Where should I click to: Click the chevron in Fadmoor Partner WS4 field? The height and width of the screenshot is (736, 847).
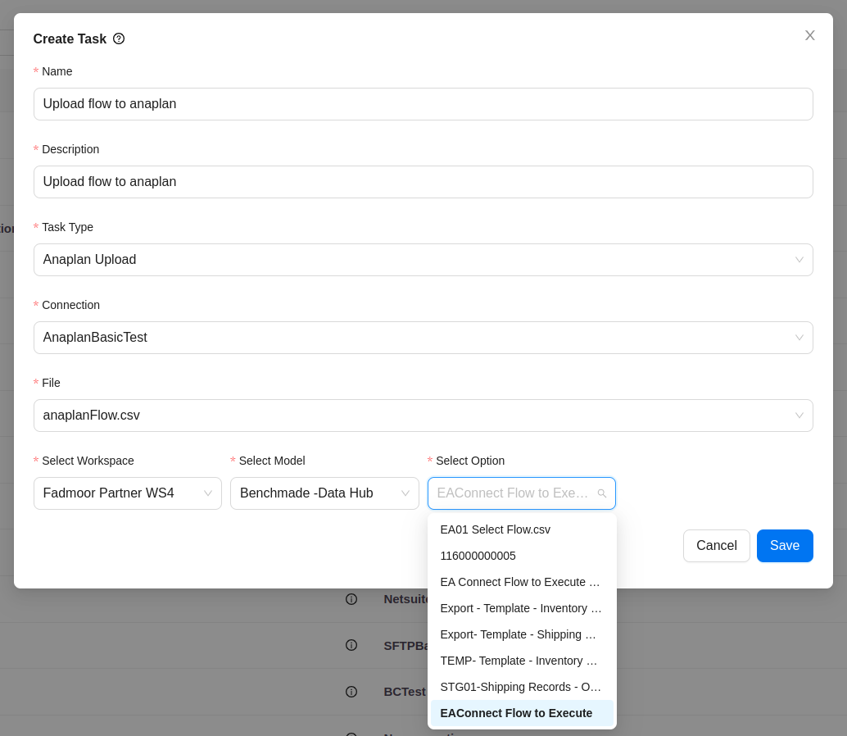pos(207,493)
